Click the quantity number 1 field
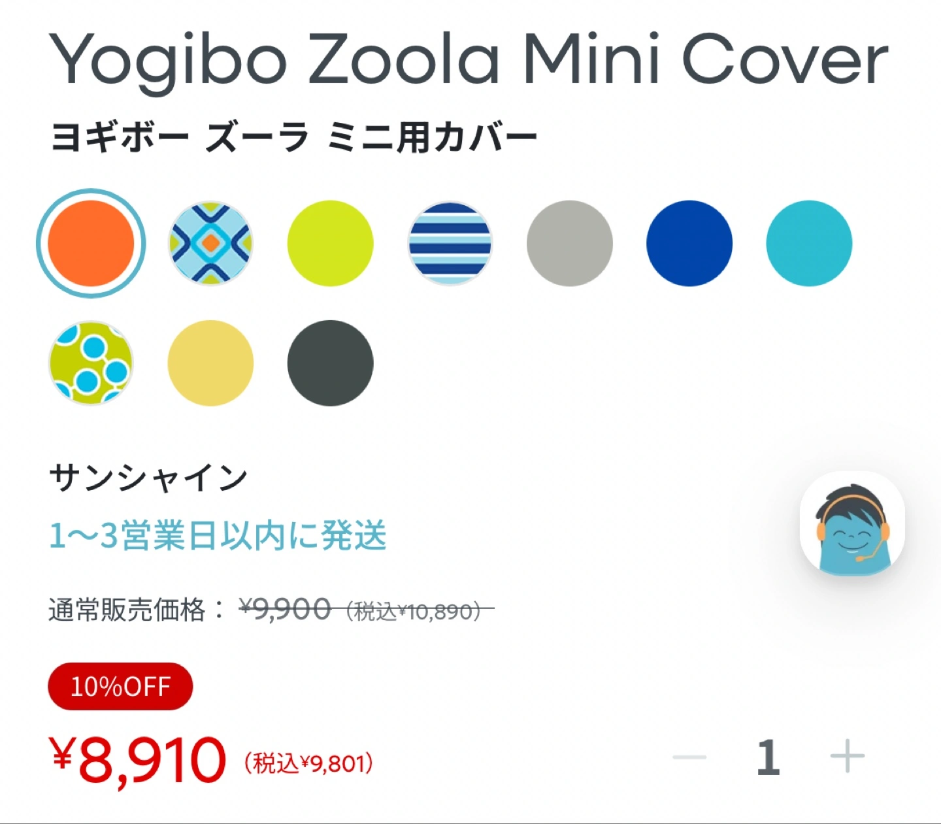This screenshot has width=941, height=824. click(x=768, y=757)
